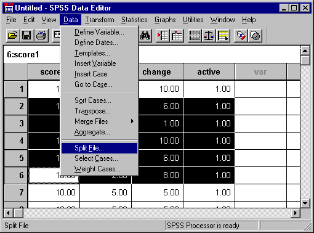Viewport: 314px width, 233px height.
Task: Open the Graphs menu
Action: coord(165,20)
